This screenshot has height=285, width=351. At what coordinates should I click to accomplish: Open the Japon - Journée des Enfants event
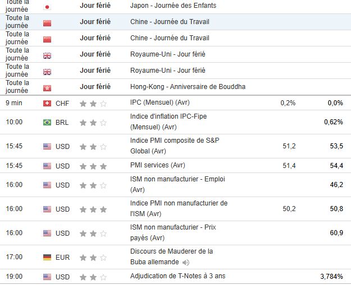(x=172, y=6)
